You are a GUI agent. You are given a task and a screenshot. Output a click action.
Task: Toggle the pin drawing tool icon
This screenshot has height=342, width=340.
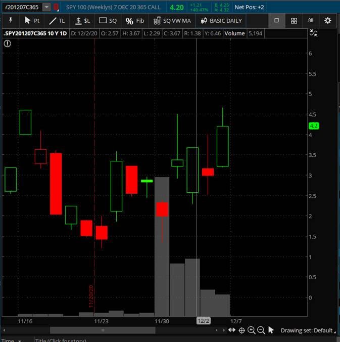click(11, 21)
